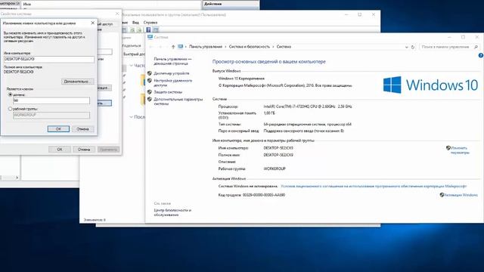The width and height of the screenshot is (484, 272).
Task: Click Отмена in the Свойства системы dialog
Action: (84, 150)
